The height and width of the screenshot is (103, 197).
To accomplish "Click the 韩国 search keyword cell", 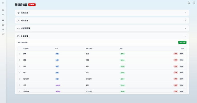I will click(x=87, y=60).
